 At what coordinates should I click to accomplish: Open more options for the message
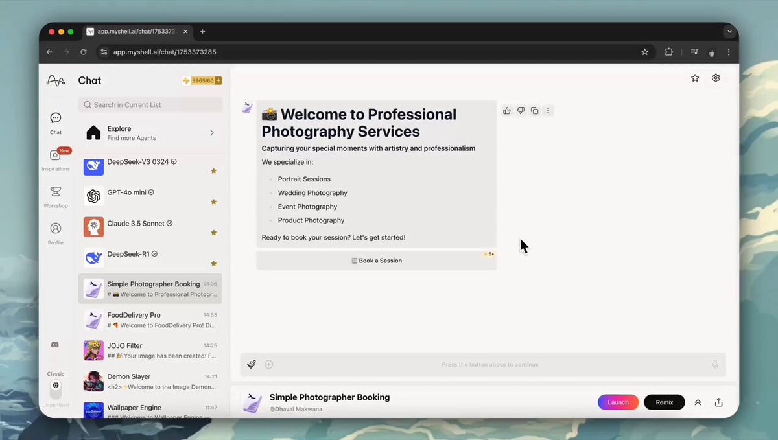click(x=548, y=111)
